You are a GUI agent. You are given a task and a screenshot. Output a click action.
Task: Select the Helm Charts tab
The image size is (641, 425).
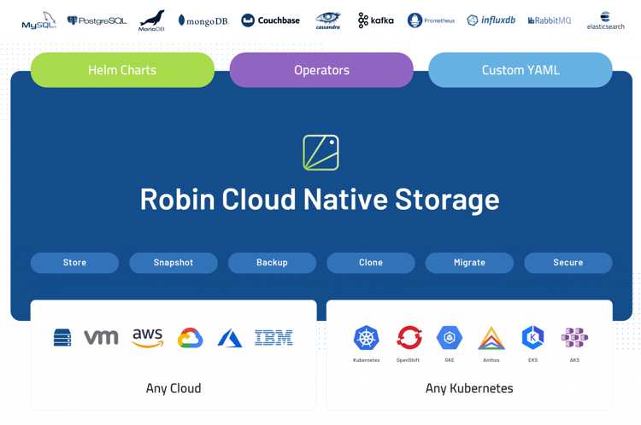coord(122,70)
